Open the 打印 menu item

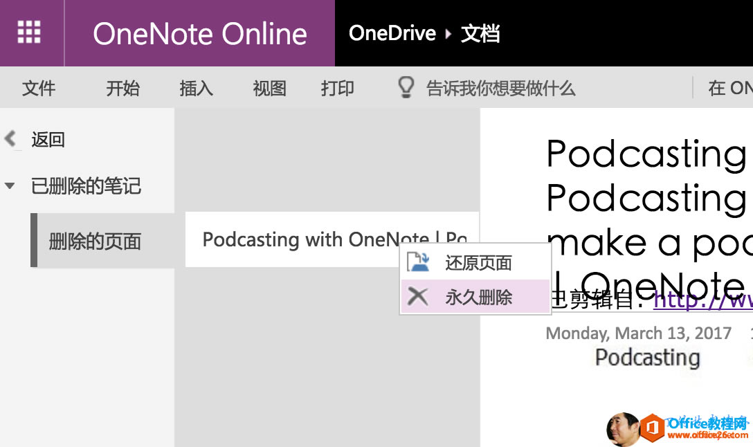coord(337,87)
